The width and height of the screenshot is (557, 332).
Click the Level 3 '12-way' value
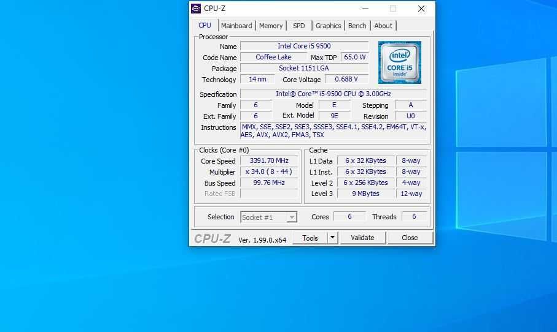[411, 194]
